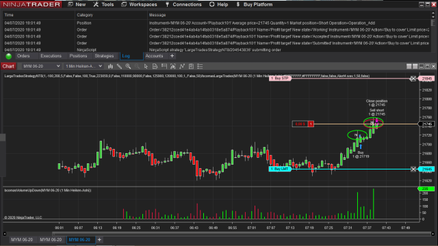Click the greyed Zoom Out magnifier icon
Screen dimensions: 438x246
(137, 66)
